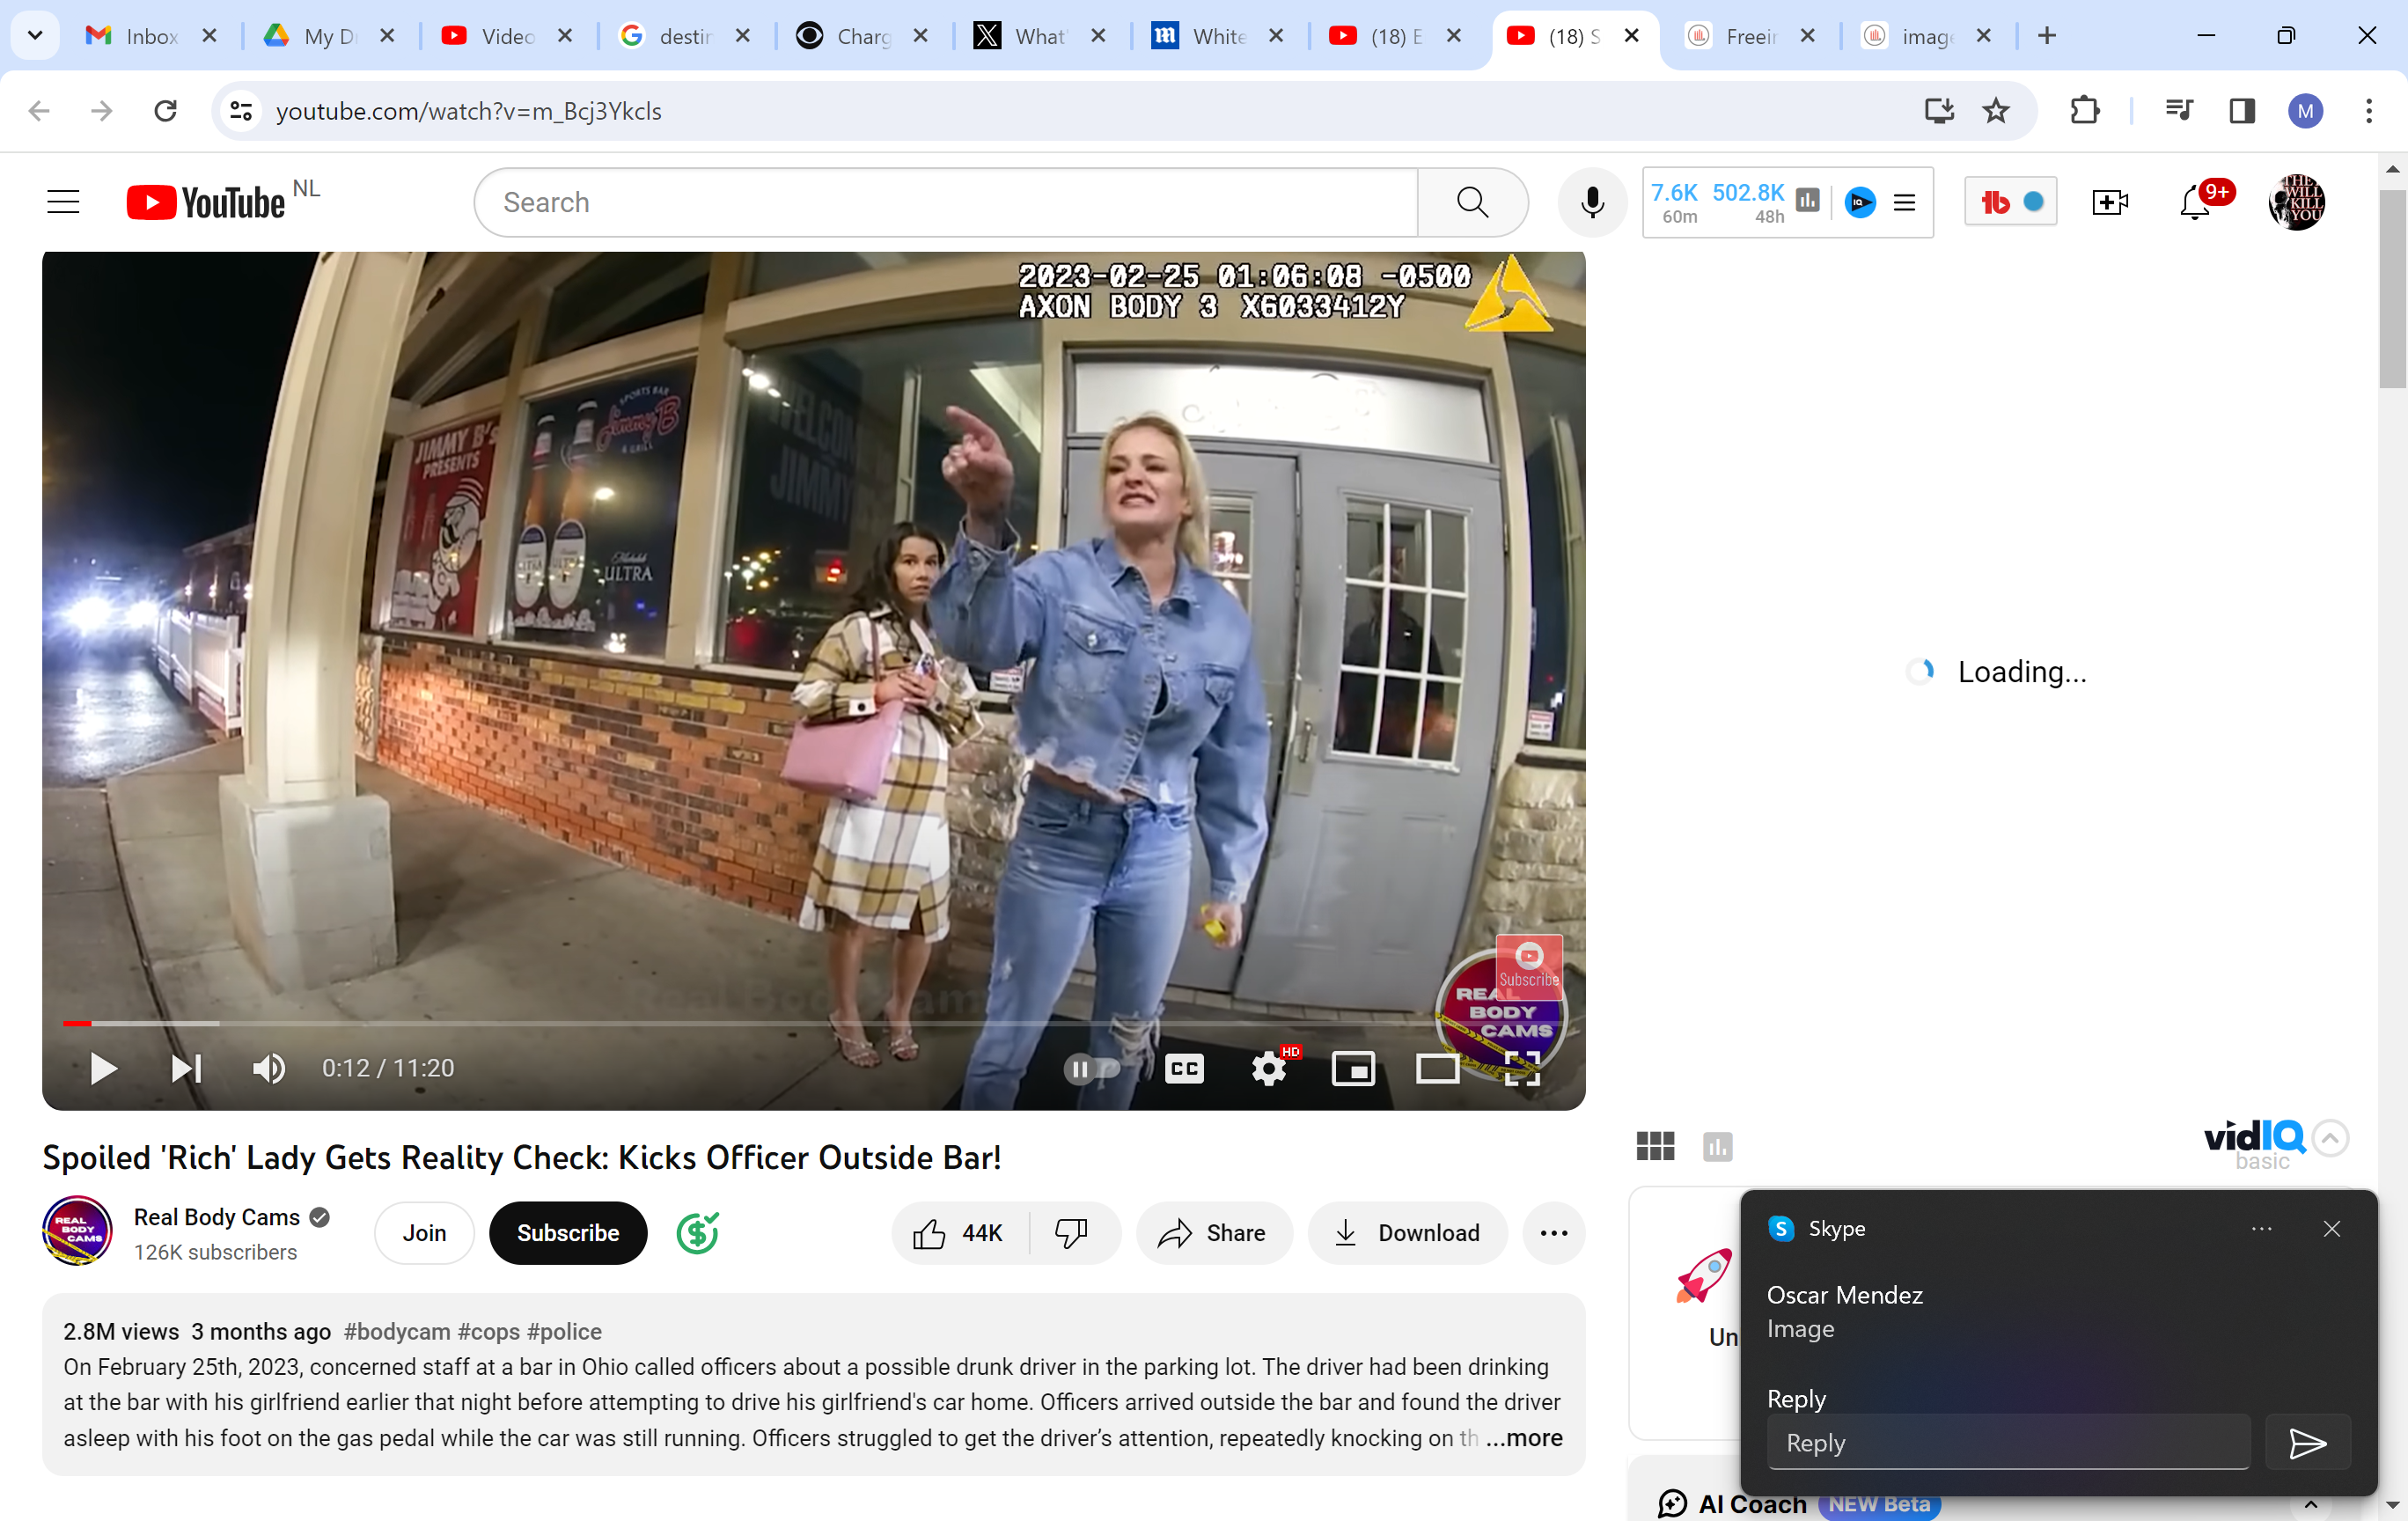This screenshot has width=2408, height=1521.
Task: Subscribe to Real Body Cams
Action: [567, 1233]
